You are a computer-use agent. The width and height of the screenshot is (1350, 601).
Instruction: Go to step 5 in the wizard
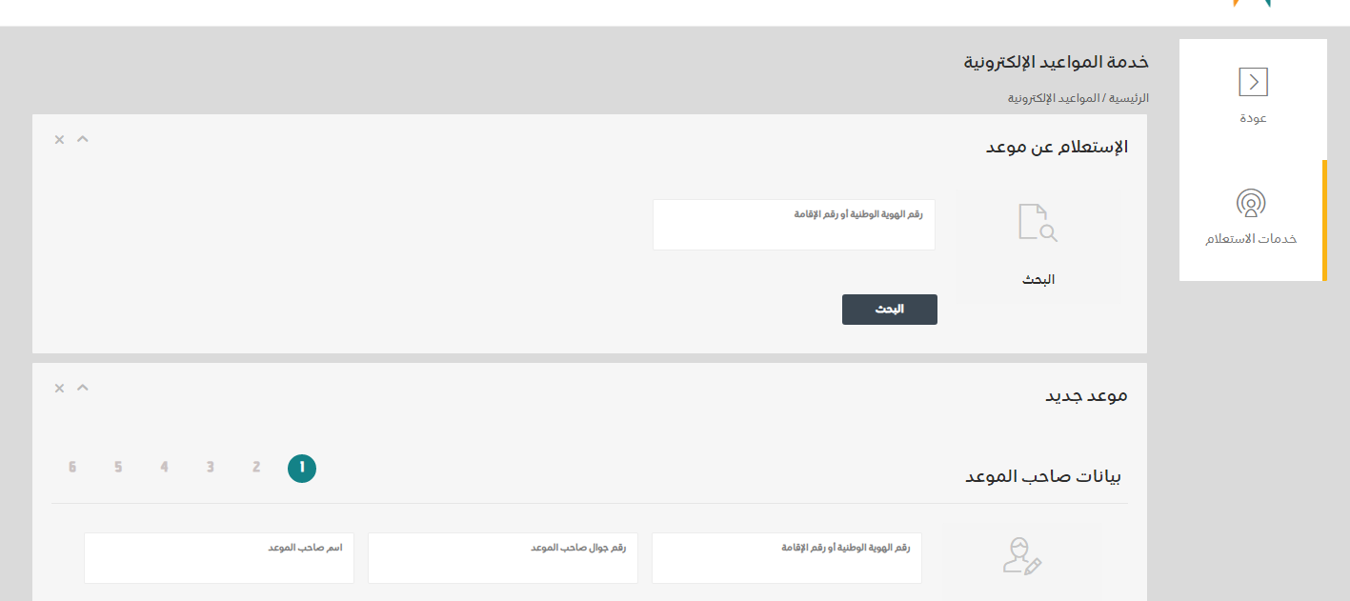pyautogui.click(x=118, y=468)
